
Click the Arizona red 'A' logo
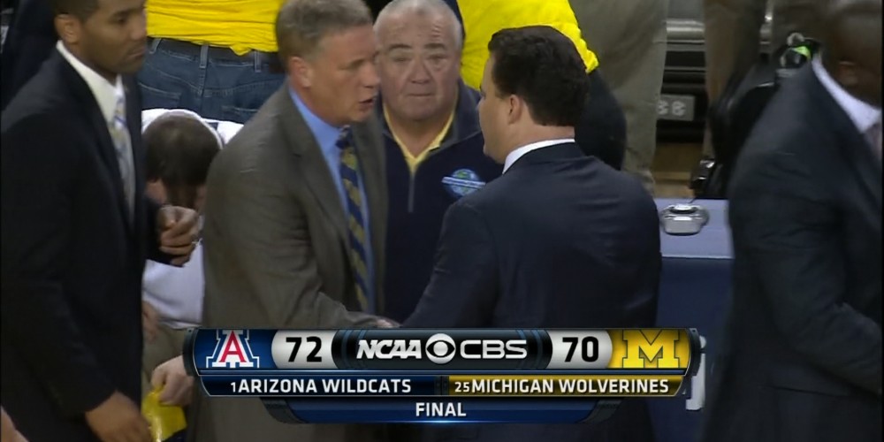click(x=232, y=349)
